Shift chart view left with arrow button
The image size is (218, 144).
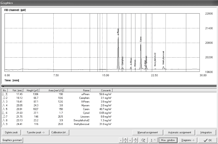coord(121,140)
